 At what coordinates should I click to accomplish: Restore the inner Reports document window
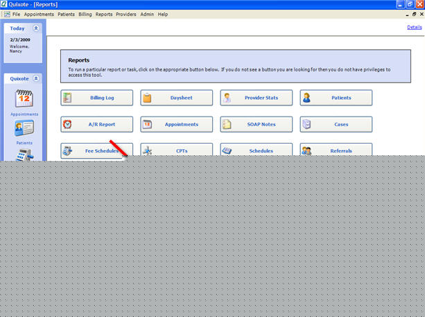414,14
